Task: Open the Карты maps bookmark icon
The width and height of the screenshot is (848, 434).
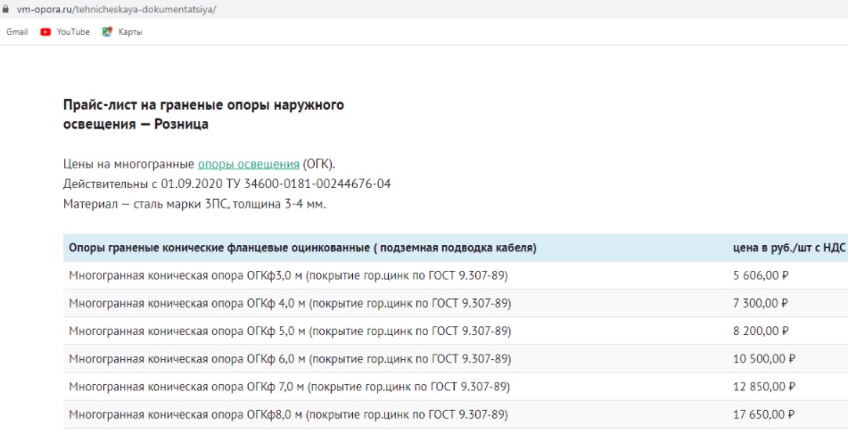Action: pyautogui.click(x=107, y=32)
